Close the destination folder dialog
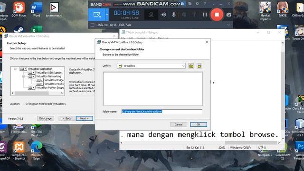This screenshot has height=171, width=304. (x=207, y=42)
